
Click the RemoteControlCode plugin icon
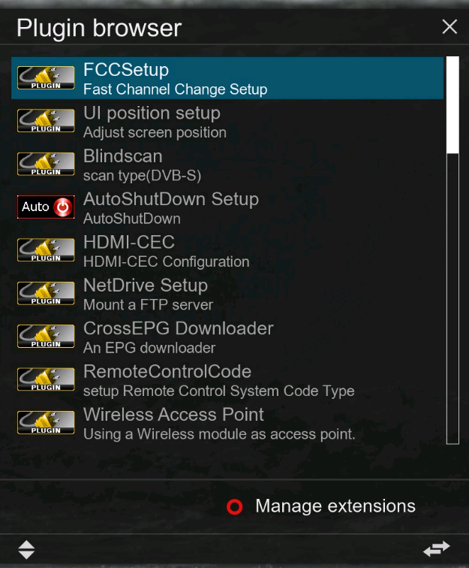46,379
